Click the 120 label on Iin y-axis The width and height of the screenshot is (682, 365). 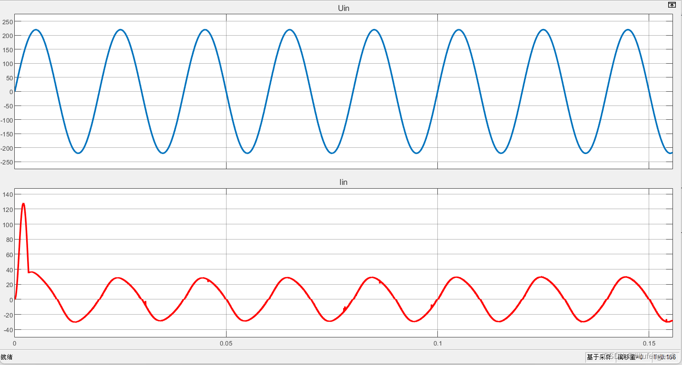coord(8,210)
